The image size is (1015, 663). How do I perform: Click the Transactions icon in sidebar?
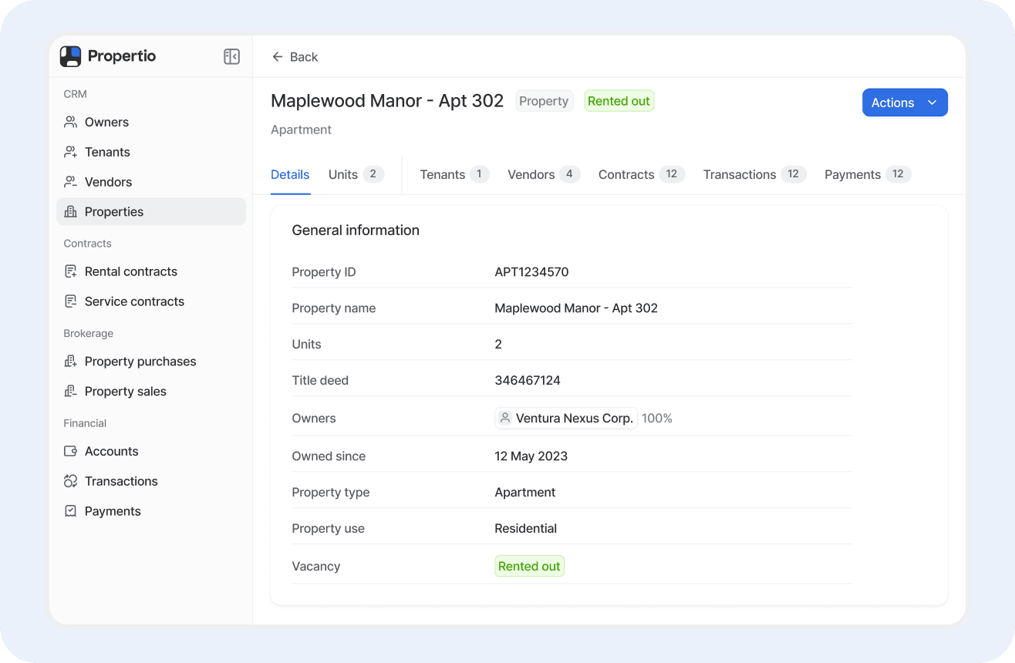pyautogui.click(x=71, y=481)
